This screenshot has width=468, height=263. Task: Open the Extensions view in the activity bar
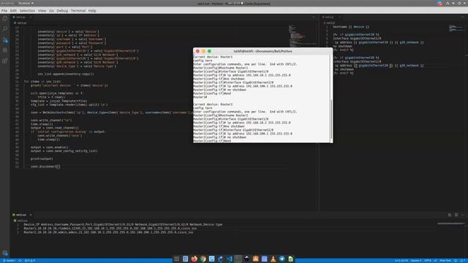5,61
